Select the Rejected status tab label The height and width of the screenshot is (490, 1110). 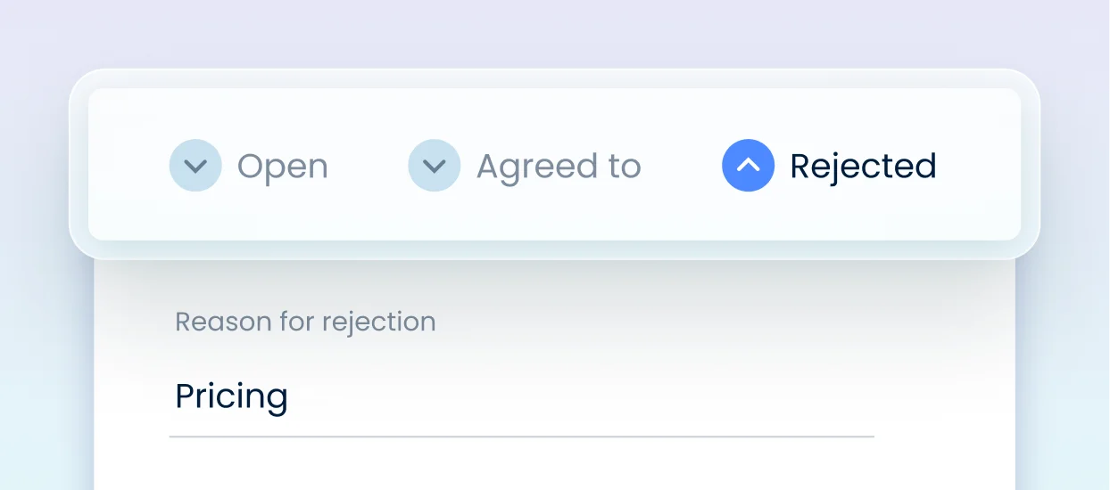pos(863,167)
